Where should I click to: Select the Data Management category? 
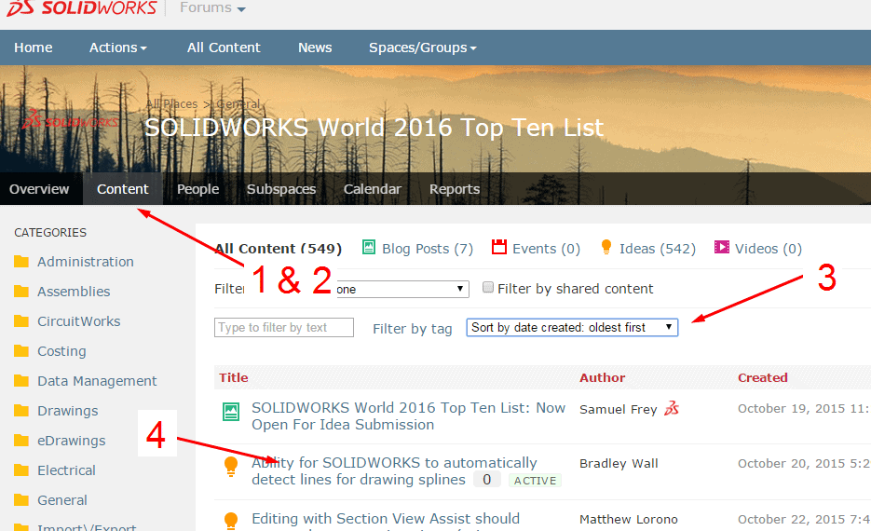[97, 381]
